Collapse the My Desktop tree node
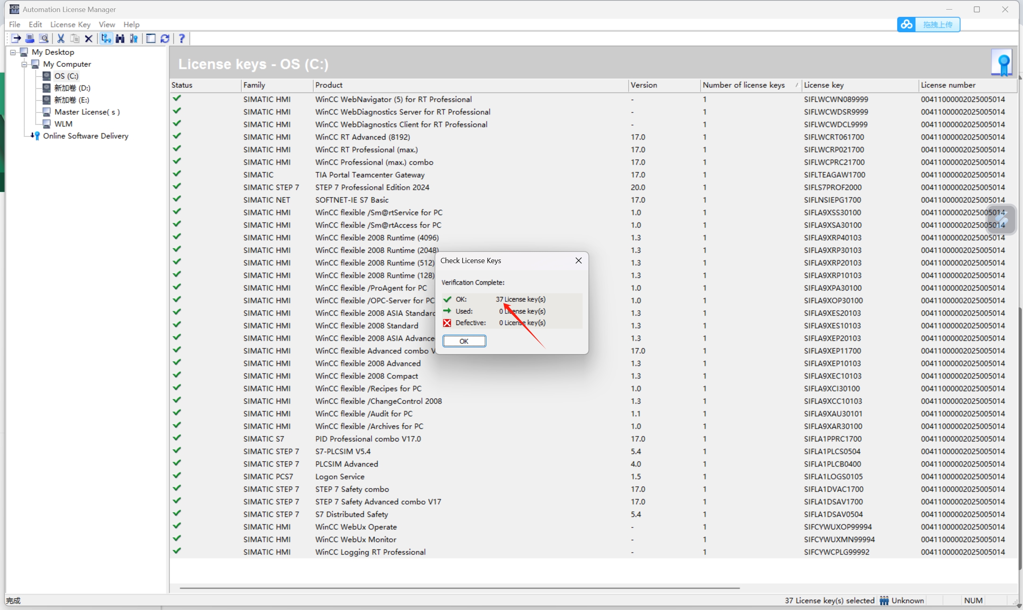Screen dimensions: 1023x610 (13, 52)
